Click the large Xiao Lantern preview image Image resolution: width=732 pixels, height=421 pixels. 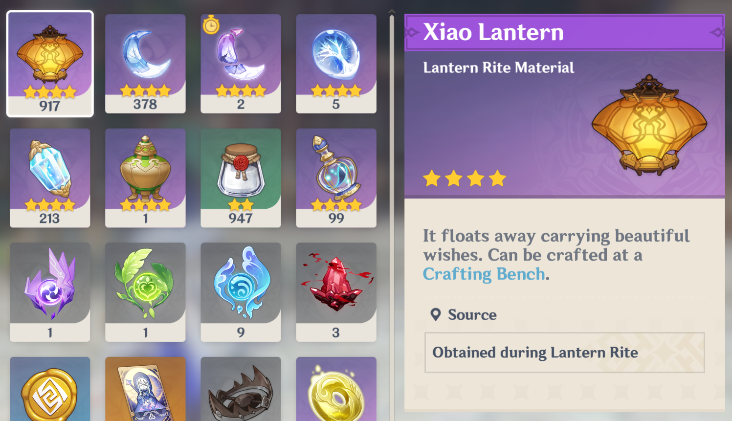[649, 125]
